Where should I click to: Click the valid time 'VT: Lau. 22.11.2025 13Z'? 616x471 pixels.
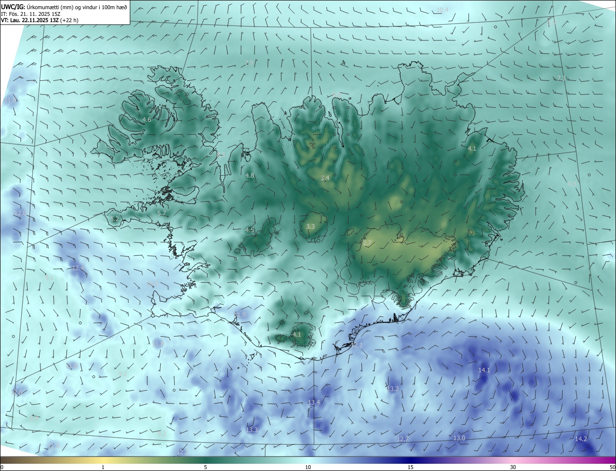pyautogui.click(x=29, y=20)
